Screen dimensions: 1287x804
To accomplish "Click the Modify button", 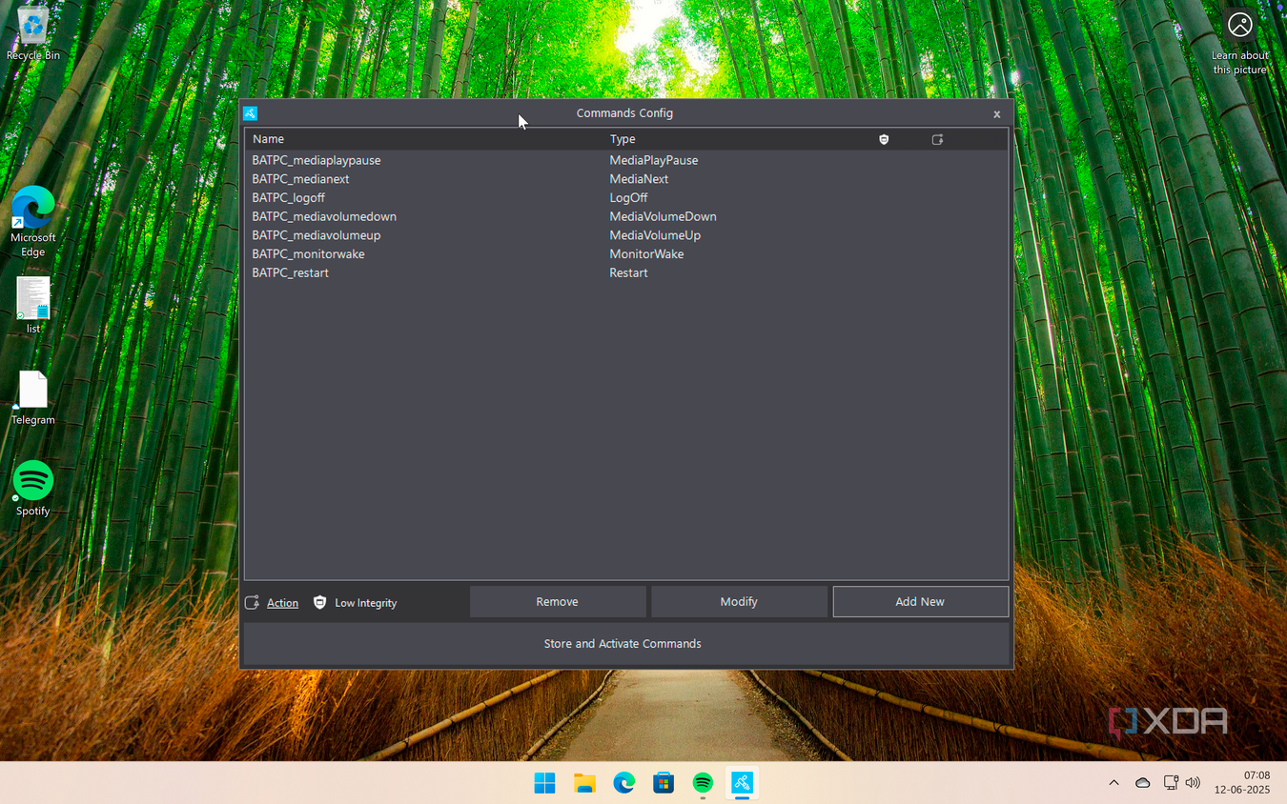I will tap(739, 602).
